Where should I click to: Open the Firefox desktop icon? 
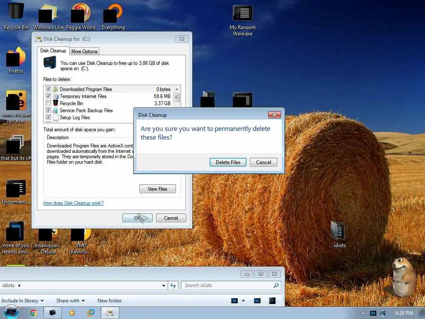coord(16,60)
